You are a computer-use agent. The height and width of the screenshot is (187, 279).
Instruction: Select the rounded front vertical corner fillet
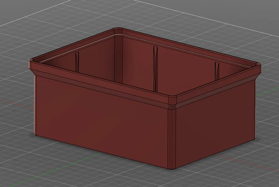click(172, 139)
